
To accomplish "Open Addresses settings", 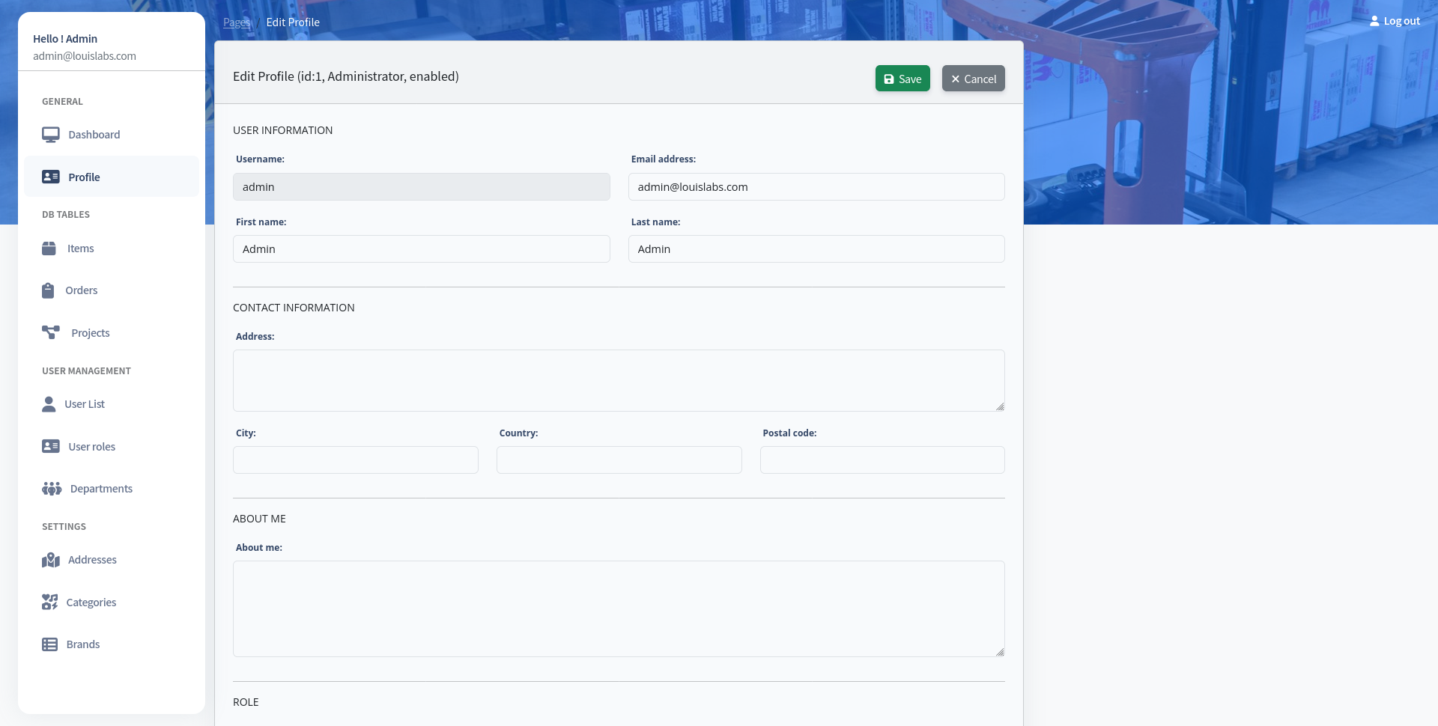I will tap(112, 560).
